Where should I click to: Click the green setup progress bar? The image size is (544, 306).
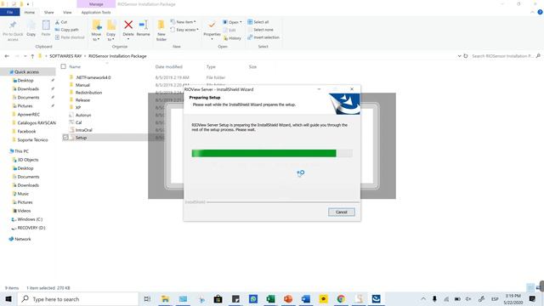click(272, 153)
